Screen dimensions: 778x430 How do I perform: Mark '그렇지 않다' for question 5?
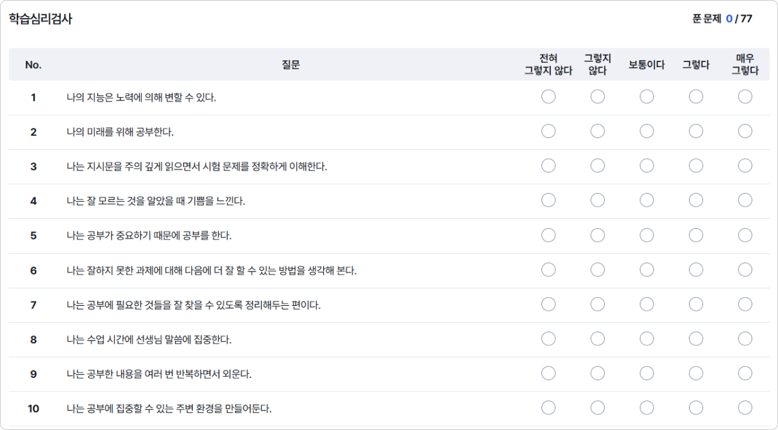click(x=597, y=235)
